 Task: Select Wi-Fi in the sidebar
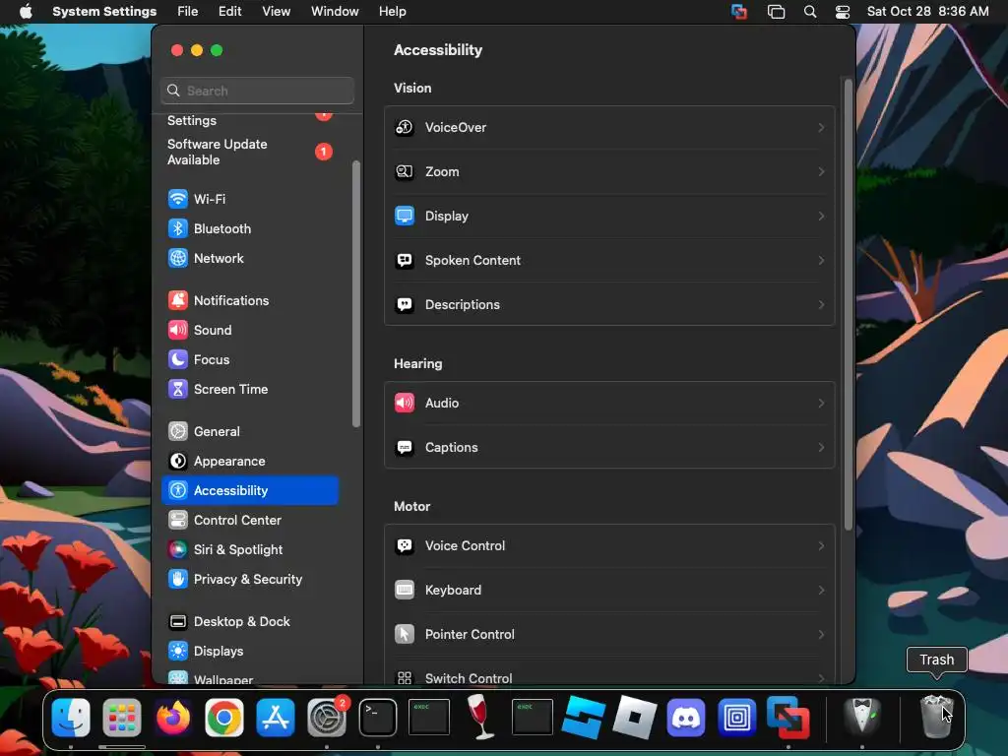[250, 199]
